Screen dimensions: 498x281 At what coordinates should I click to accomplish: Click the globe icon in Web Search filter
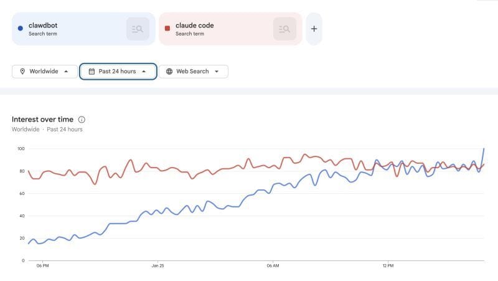[x=169, y=72]
